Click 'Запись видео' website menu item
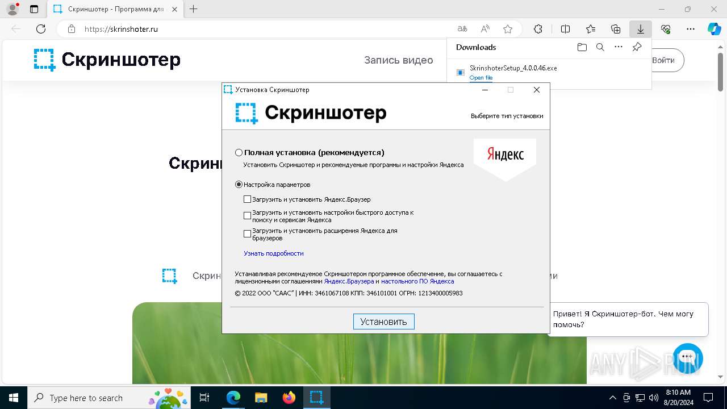This screenshot has width=727, height=409. [399, 60]
